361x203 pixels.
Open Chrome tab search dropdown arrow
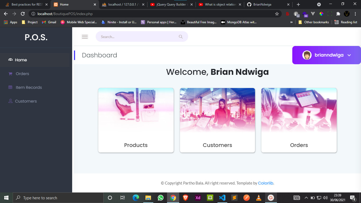pos(319,4)
